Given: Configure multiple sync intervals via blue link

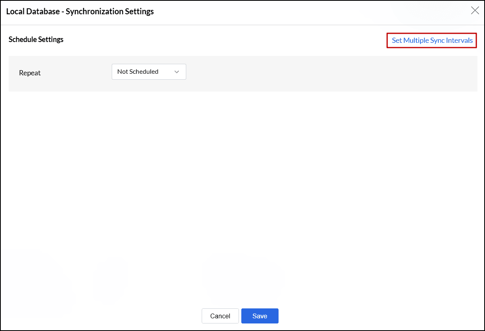Looking at the screenshot, I should tap(432, 40).
